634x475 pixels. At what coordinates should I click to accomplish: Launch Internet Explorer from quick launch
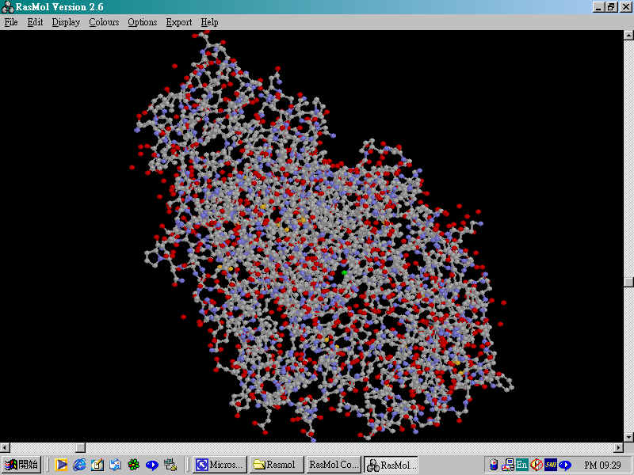point(79,465)
